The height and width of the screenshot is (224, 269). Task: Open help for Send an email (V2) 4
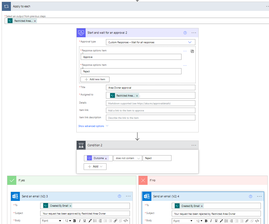[x=251, y=196]
